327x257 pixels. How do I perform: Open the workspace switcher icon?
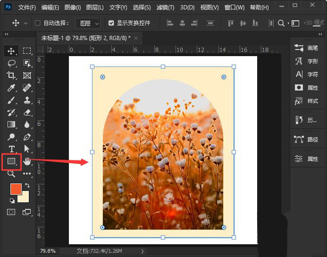[295, 23]
